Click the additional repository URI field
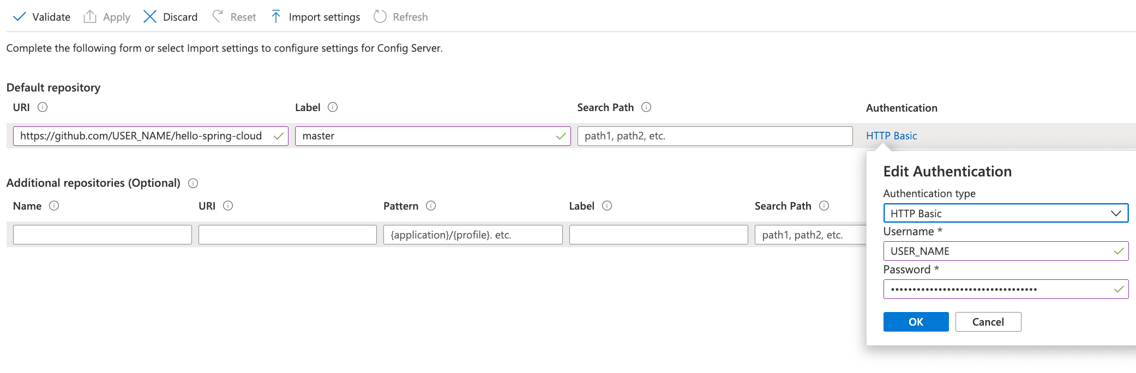 click(x=287, y=235)
